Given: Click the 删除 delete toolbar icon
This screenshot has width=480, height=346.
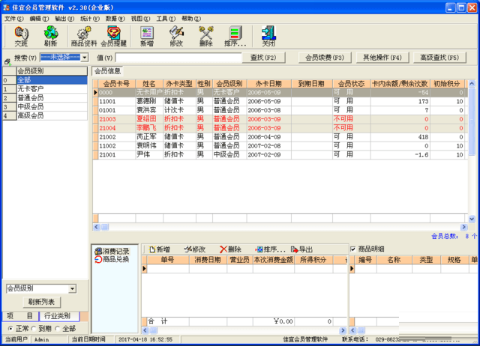Looking at the screenshot, I should click(205, 35).
